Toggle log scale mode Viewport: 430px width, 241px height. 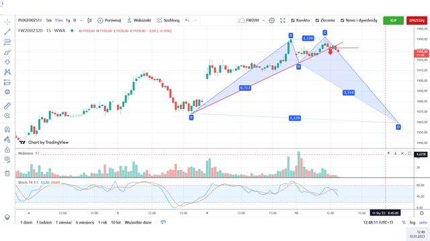pos(412,222)
